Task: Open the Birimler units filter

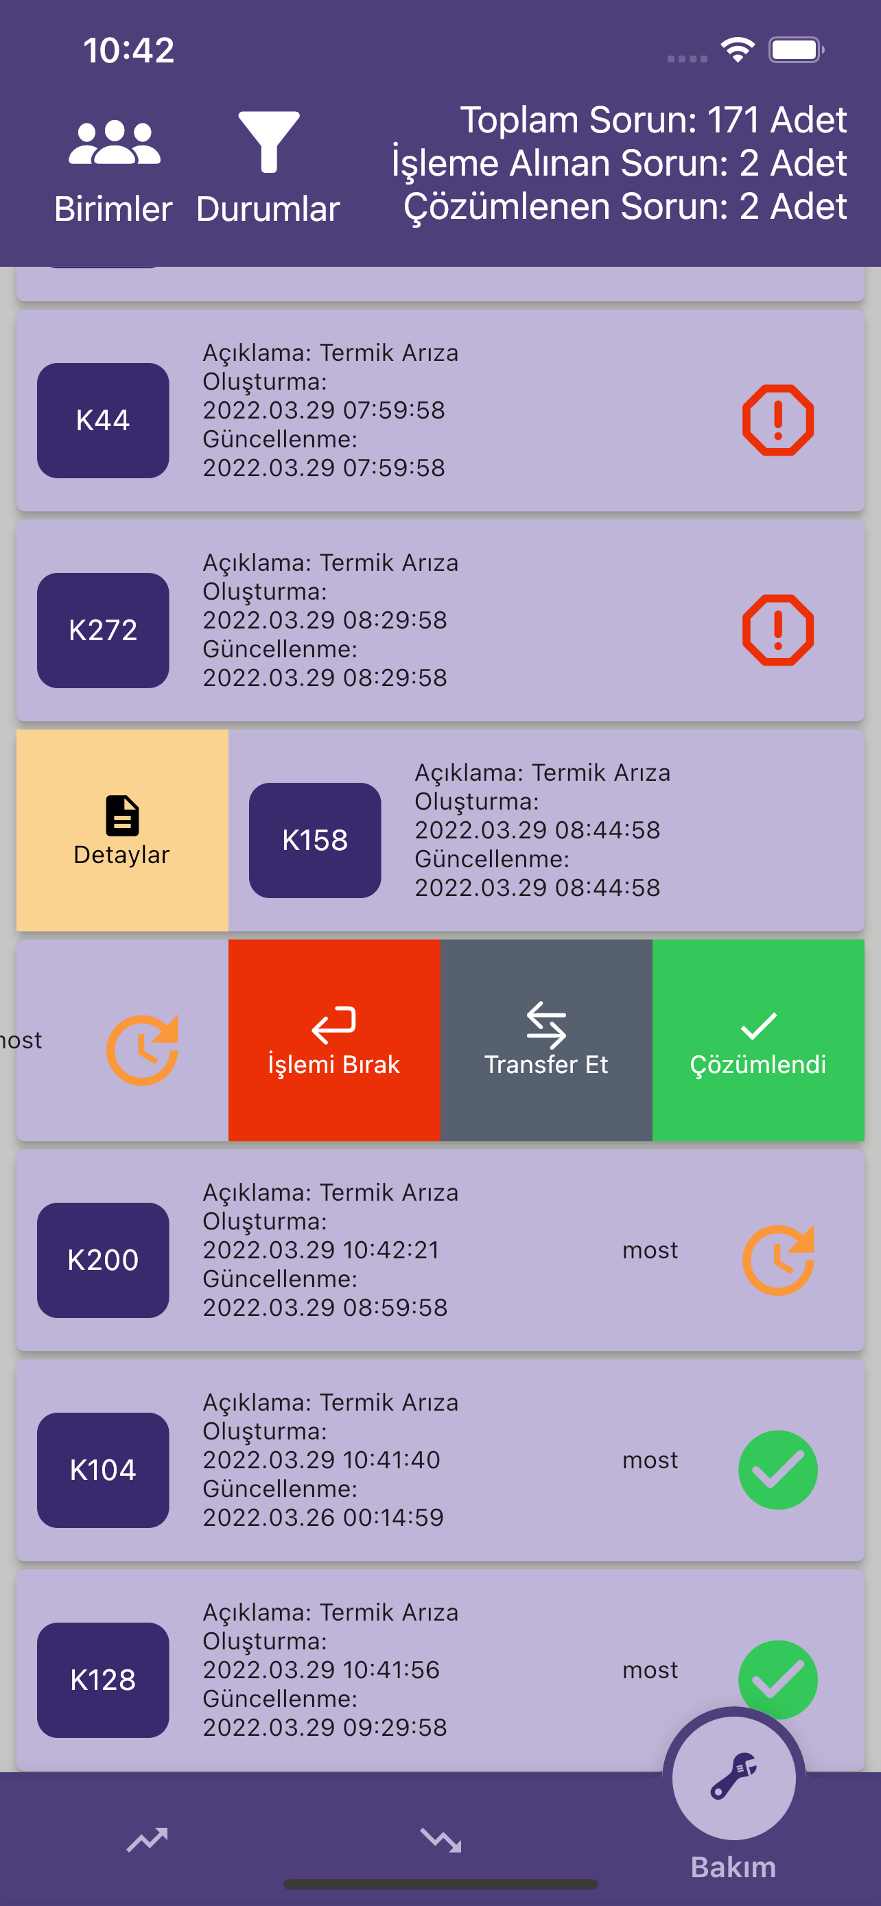Action: click(x=113, y=170)
